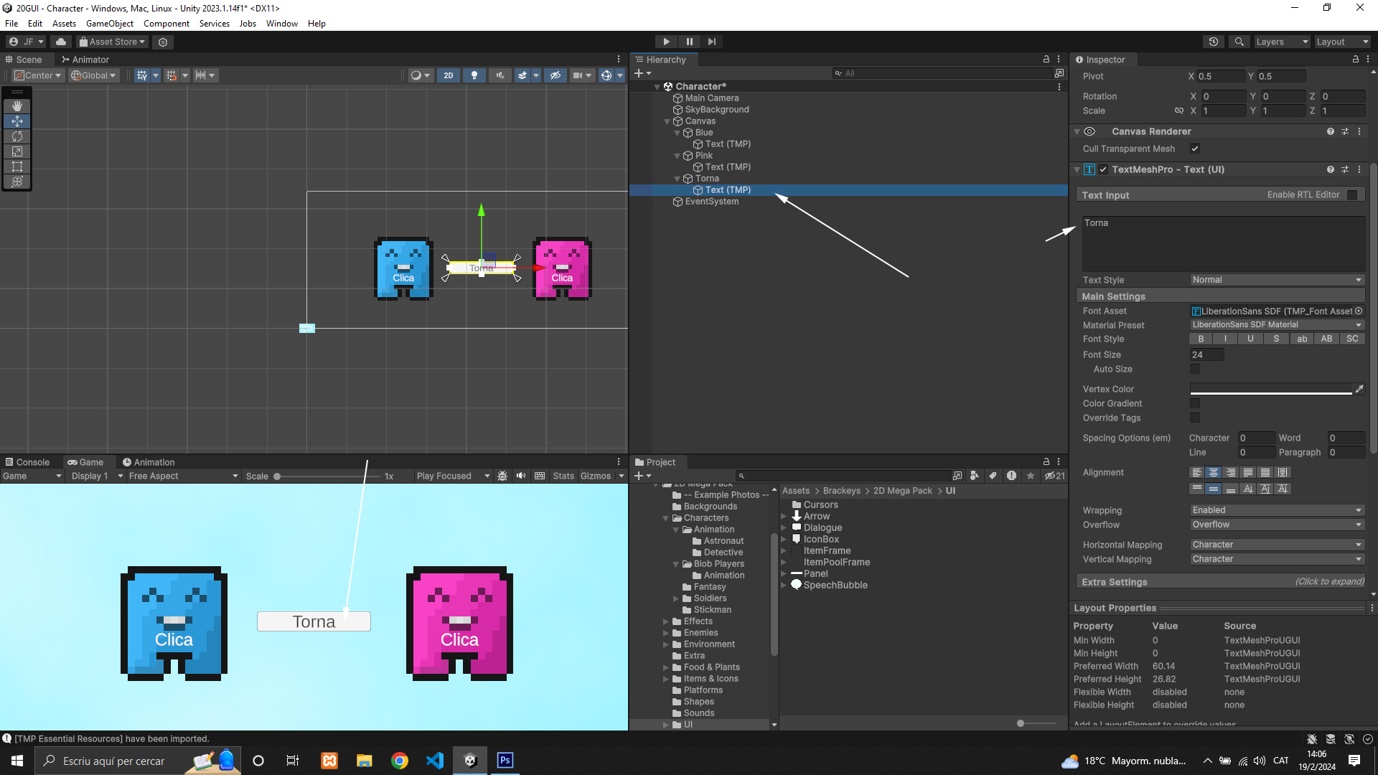Select the Rotate tool in Scene toolbar
The width and height of the screenshot is (1378, 775).
17,136
